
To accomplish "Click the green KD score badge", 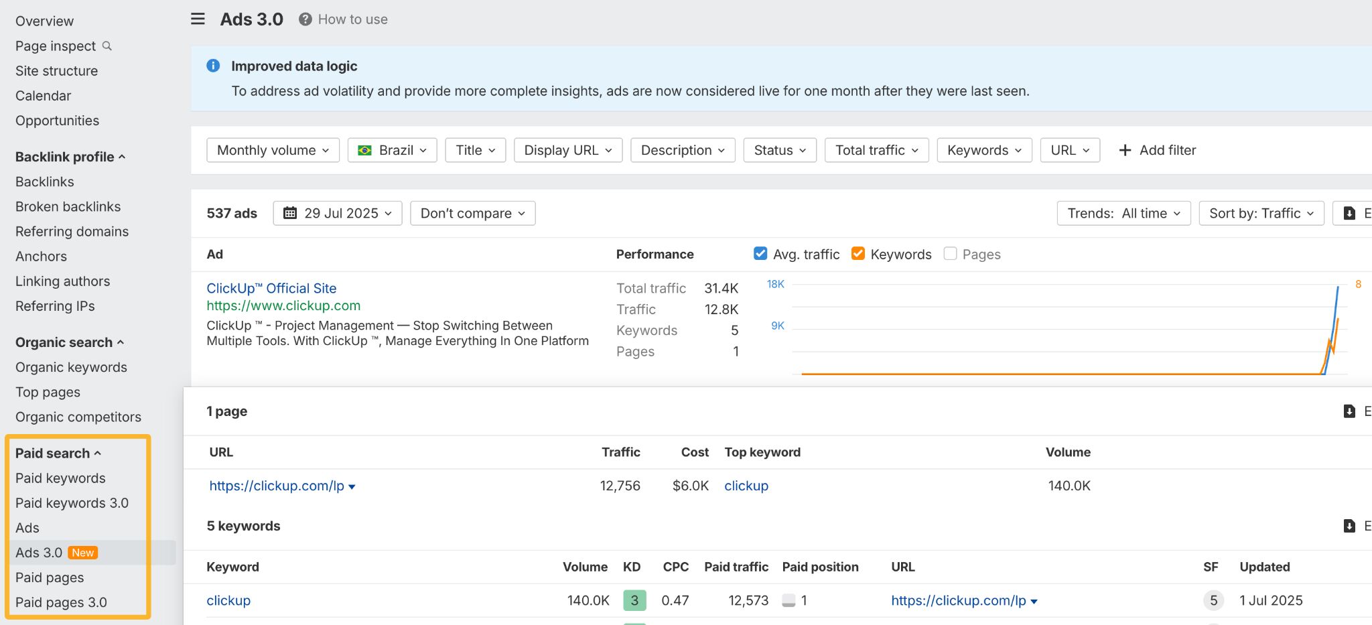I will [x=634, y=600].
